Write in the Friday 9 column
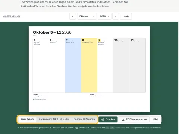 pyautogui.click(x=105, y=65)
